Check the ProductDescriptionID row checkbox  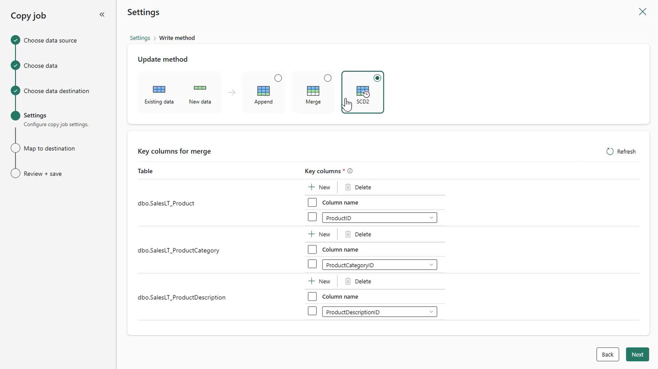coord(312,310)
